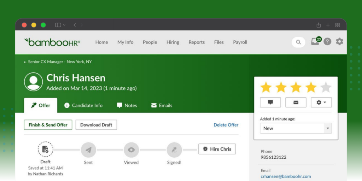Rate candidate one star
Image resolution: width=362 pixels, height=181 pixels.
[x=266, y=87]
